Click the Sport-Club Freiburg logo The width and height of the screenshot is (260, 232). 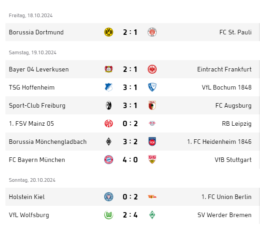pos(109,105)
